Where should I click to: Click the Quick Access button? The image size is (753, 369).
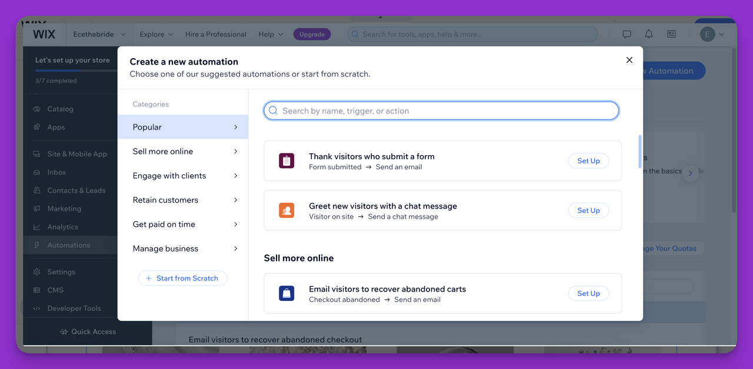[88, 332]
